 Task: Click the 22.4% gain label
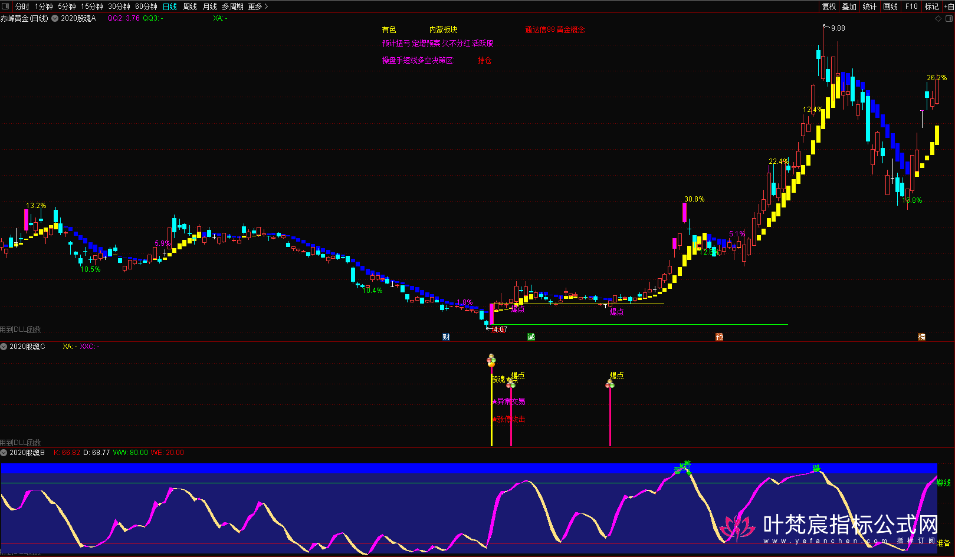coord(779,162)
